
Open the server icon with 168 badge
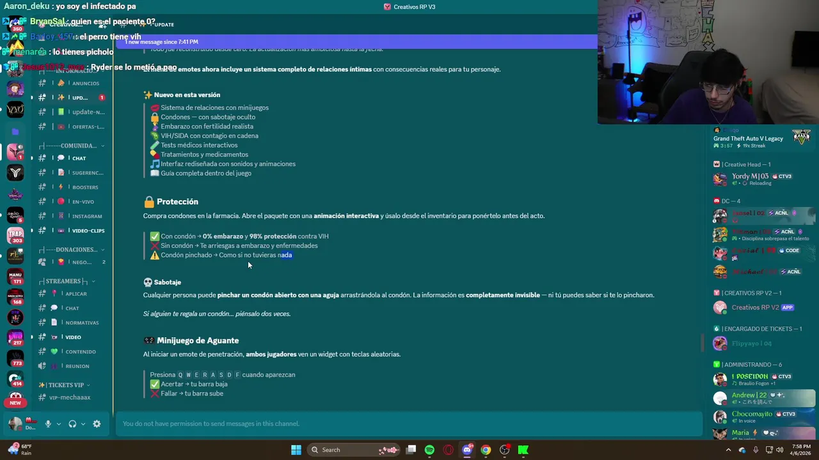click(x=15, y=296)
